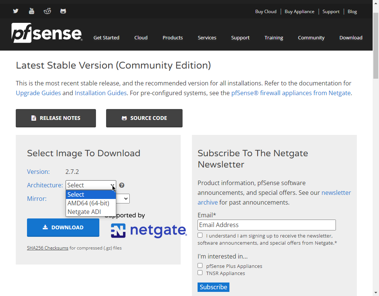Click the Version: label
379x296 pixels.
[38, 172]
